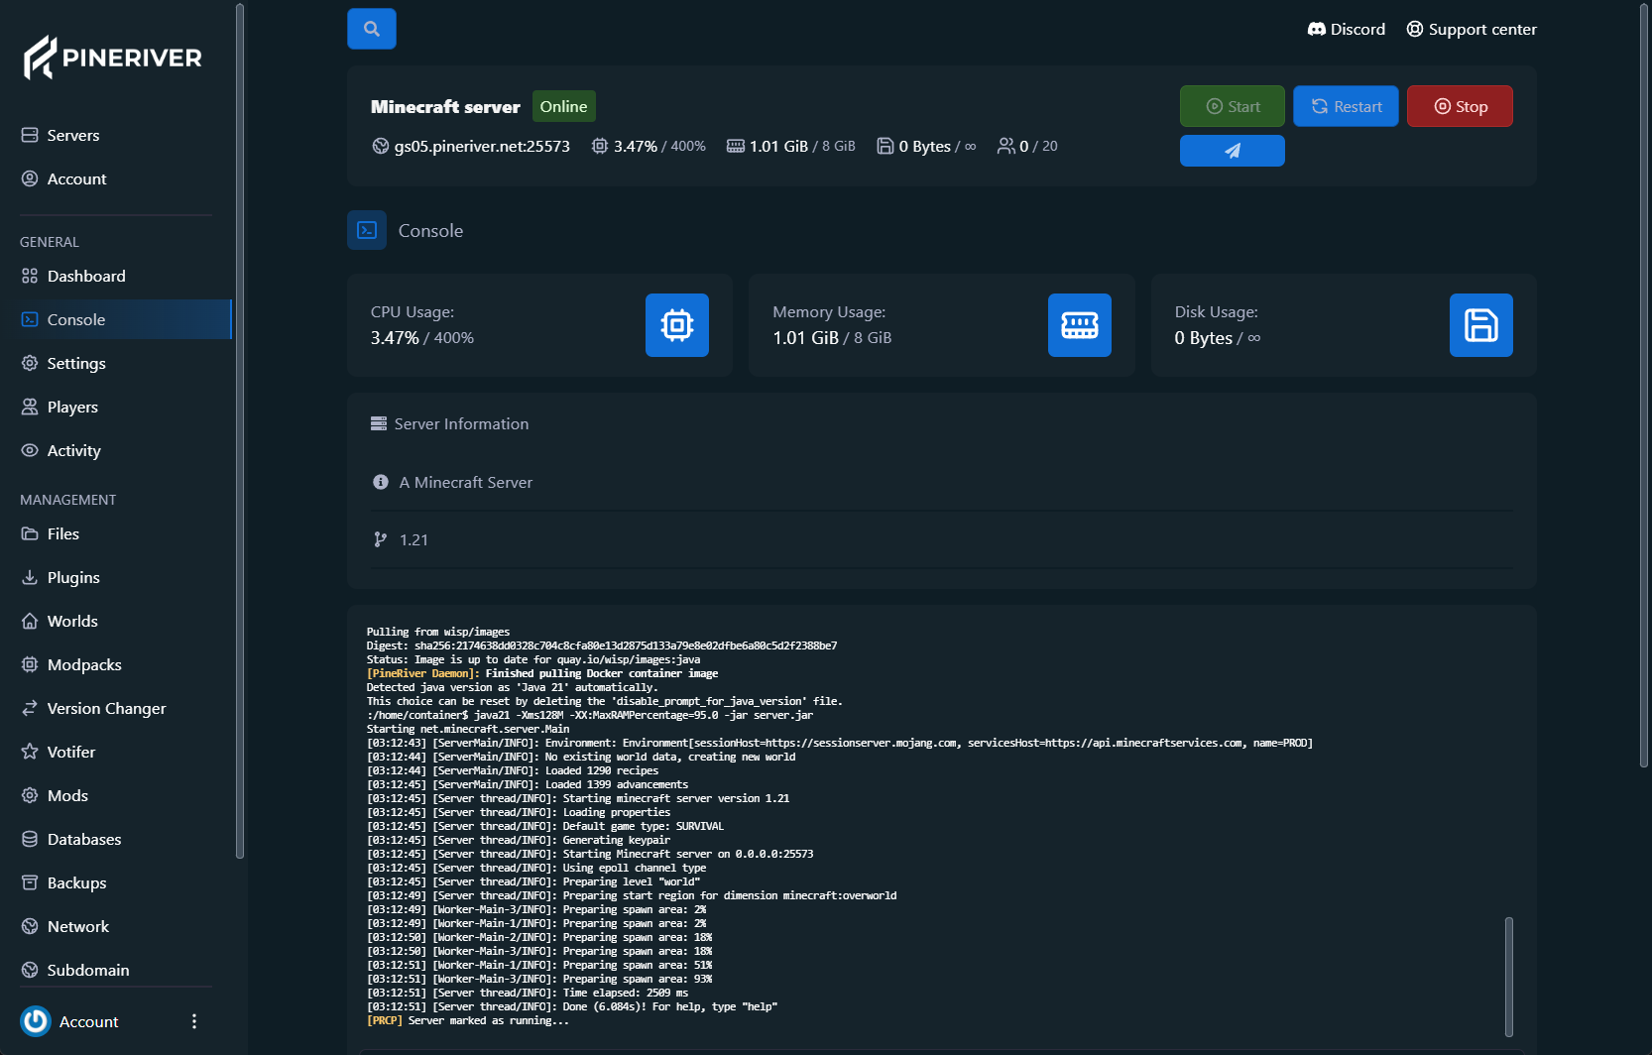Screen dimensions: 1652x1055
Task: Stop the Minecraft server
Action: (x=1460, y=106)
